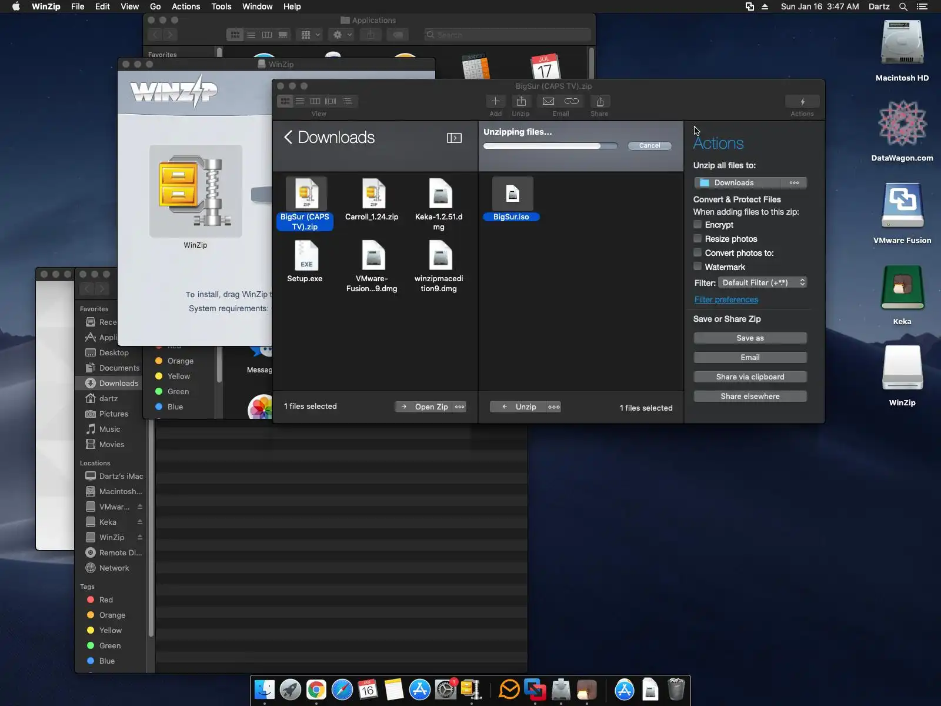Screen dimensions: 941x706
Task: Select the Carroll_1.24.zip file
Action: [372, 199]
